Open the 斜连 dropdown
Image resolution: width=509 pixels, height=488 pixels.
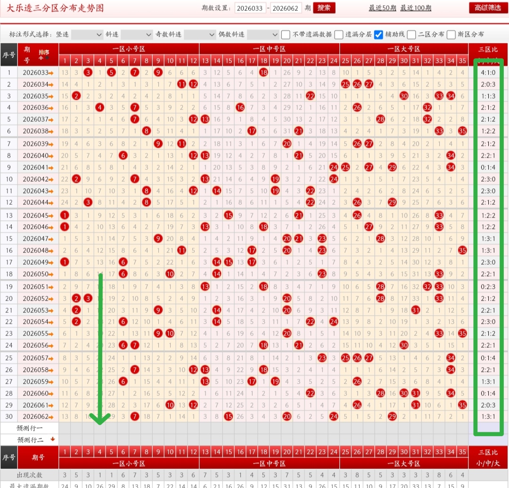point(136,34)
